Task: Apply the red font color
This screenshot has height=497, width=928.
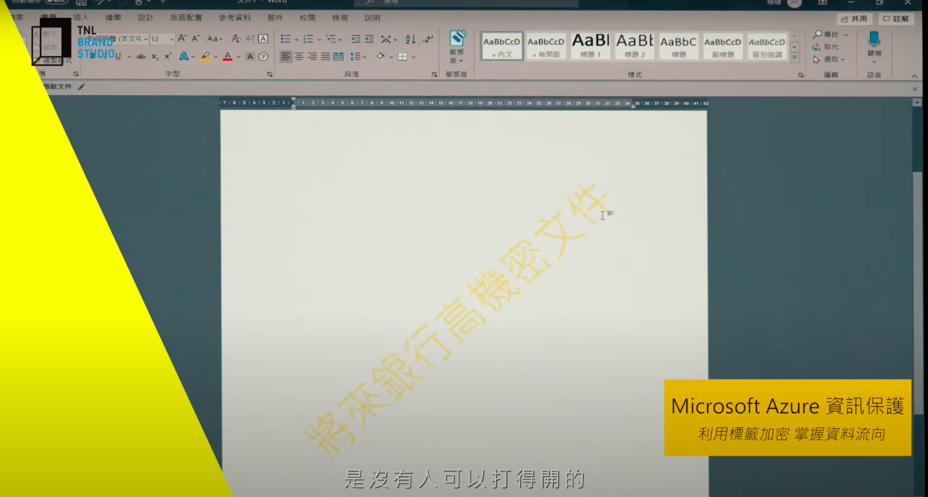Action: pyautogui.click(x=227, y=57)
